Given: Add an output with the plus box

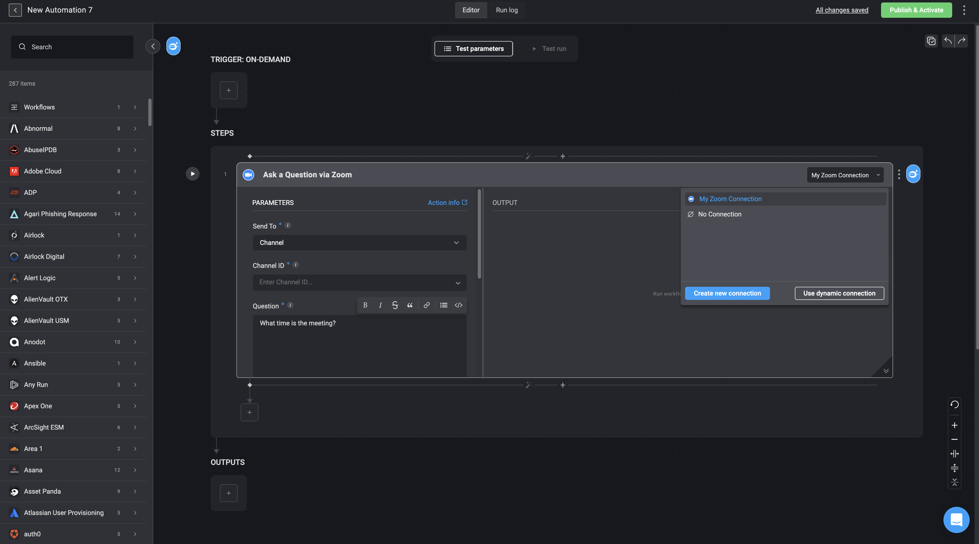Looking at the screenshot, I should pos(229,493).
